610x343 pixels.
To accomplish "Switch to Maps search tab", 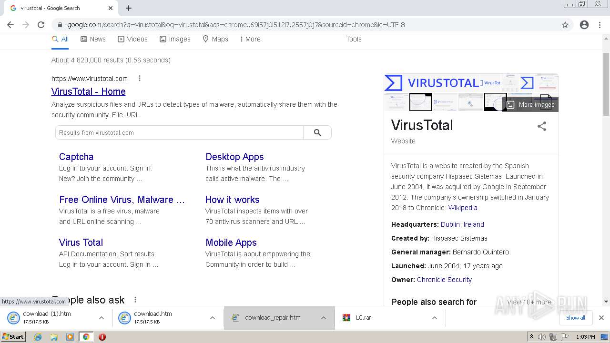I will click(x=215, y=39).
